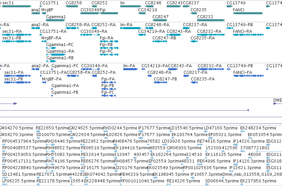The image size is (282, 186).
Task: Click the SD13481.5prime EST
Action: click(5, 178)
